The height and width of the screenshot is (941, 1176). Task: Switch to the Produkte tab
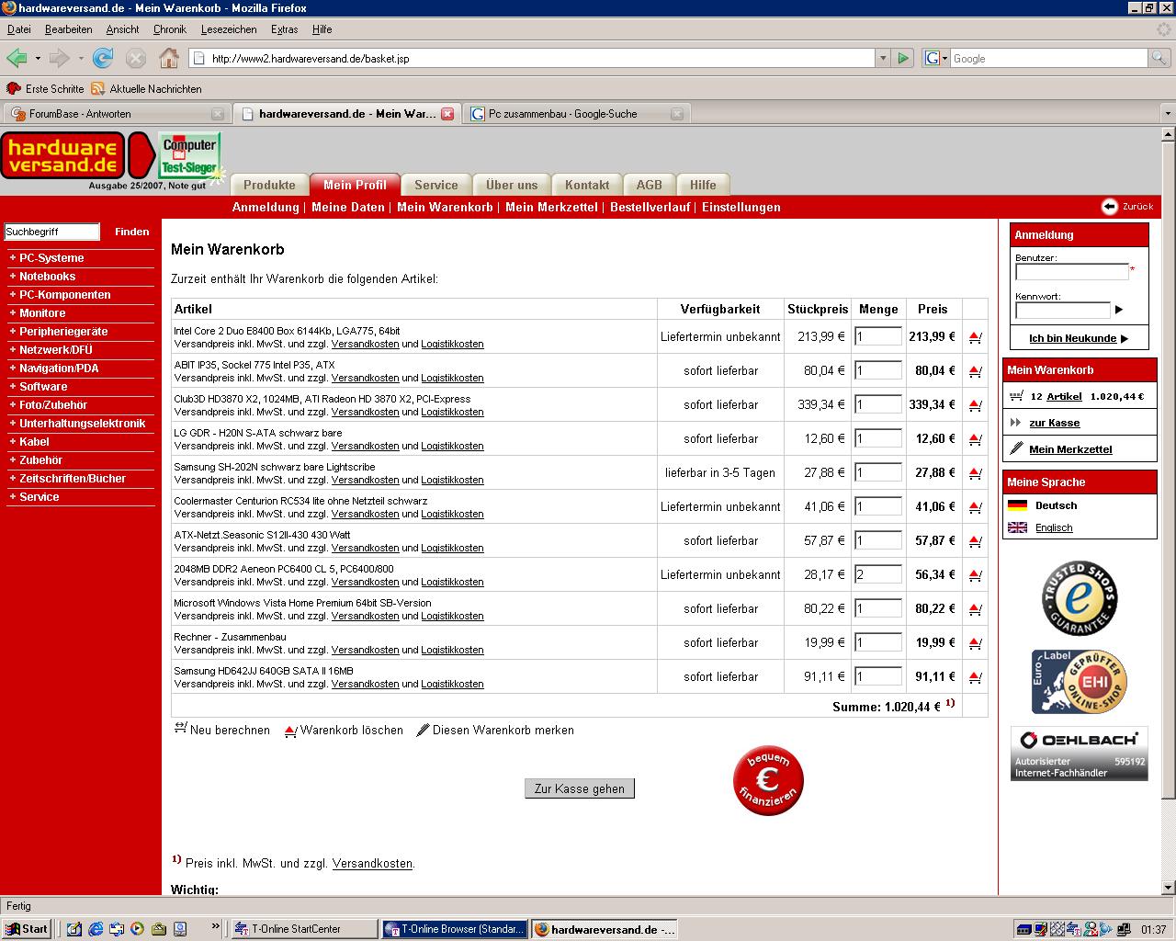coord(269,185)
